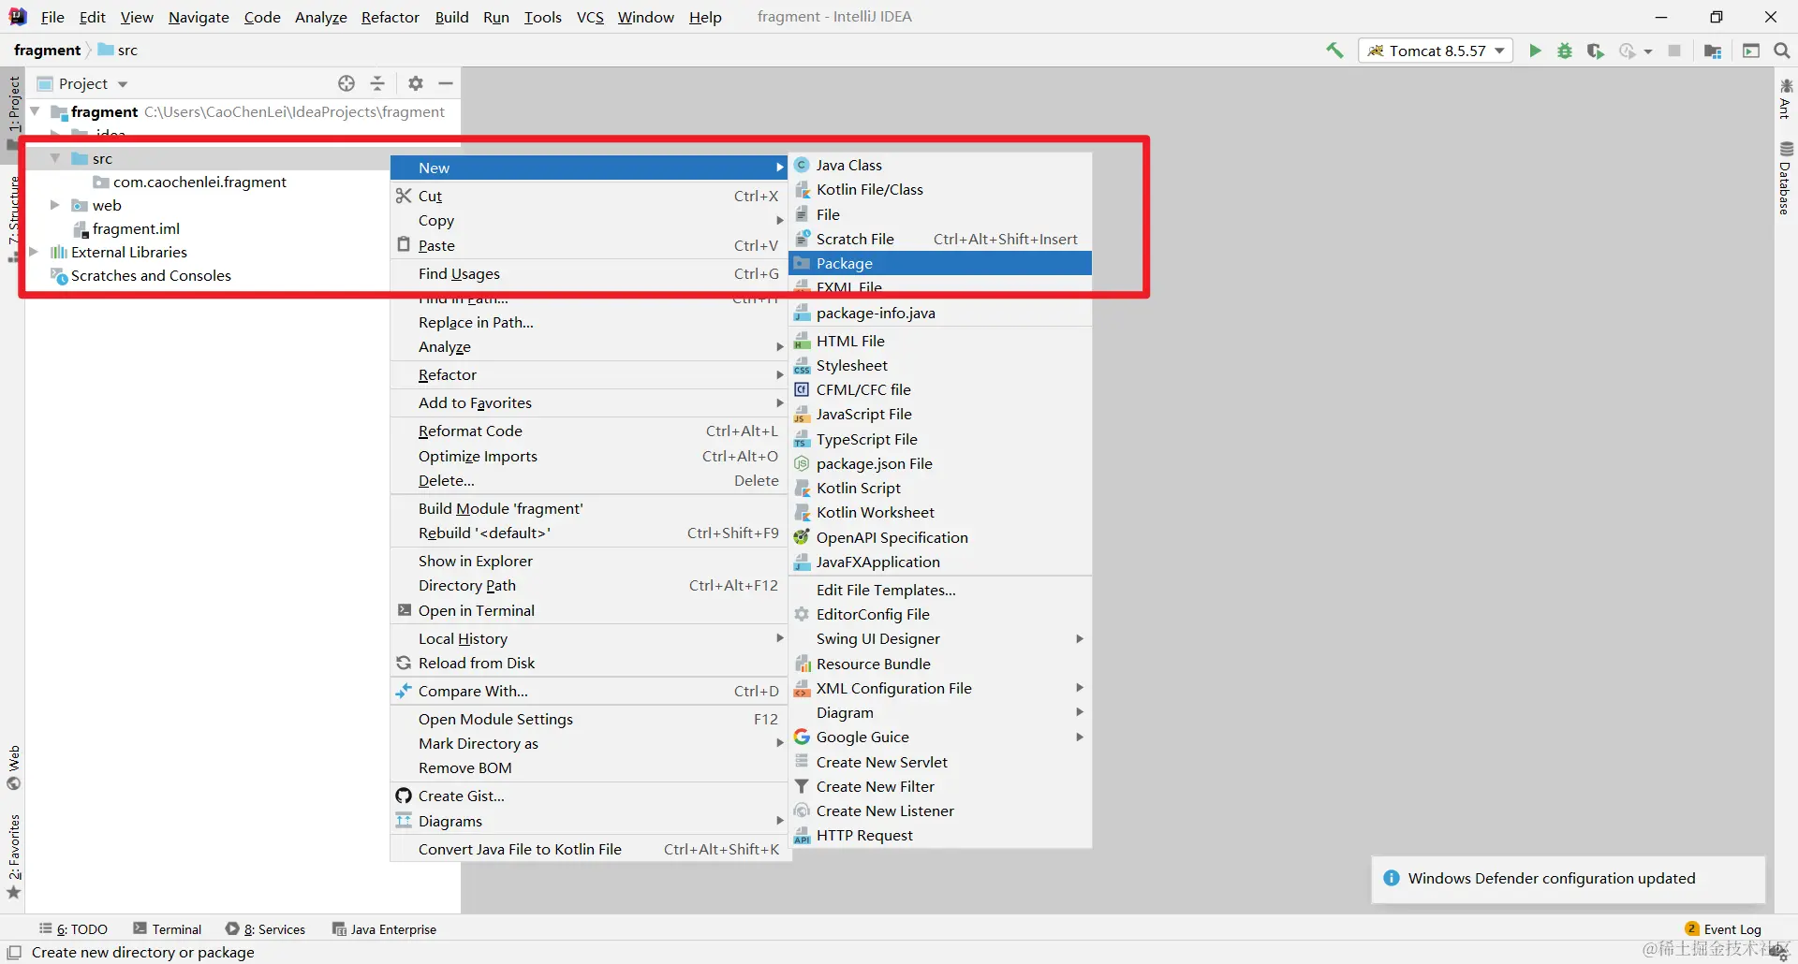
Task: Select Open Module Settings in the context menu
Action: 589,719
